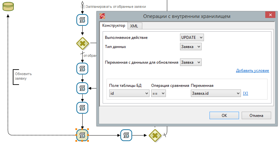Click the 'Добавить условие' link
This screenshot has width=280, height=144.
pos(252,71)
